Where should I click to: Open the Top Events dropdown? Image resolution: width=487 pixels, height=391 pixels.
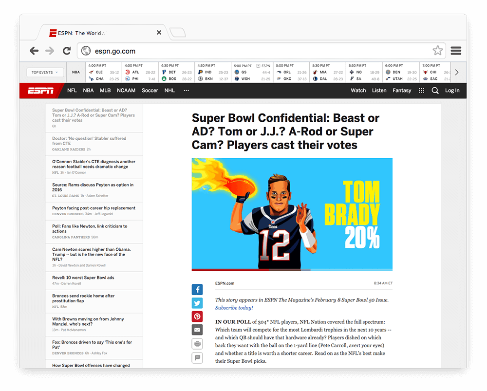45,73
